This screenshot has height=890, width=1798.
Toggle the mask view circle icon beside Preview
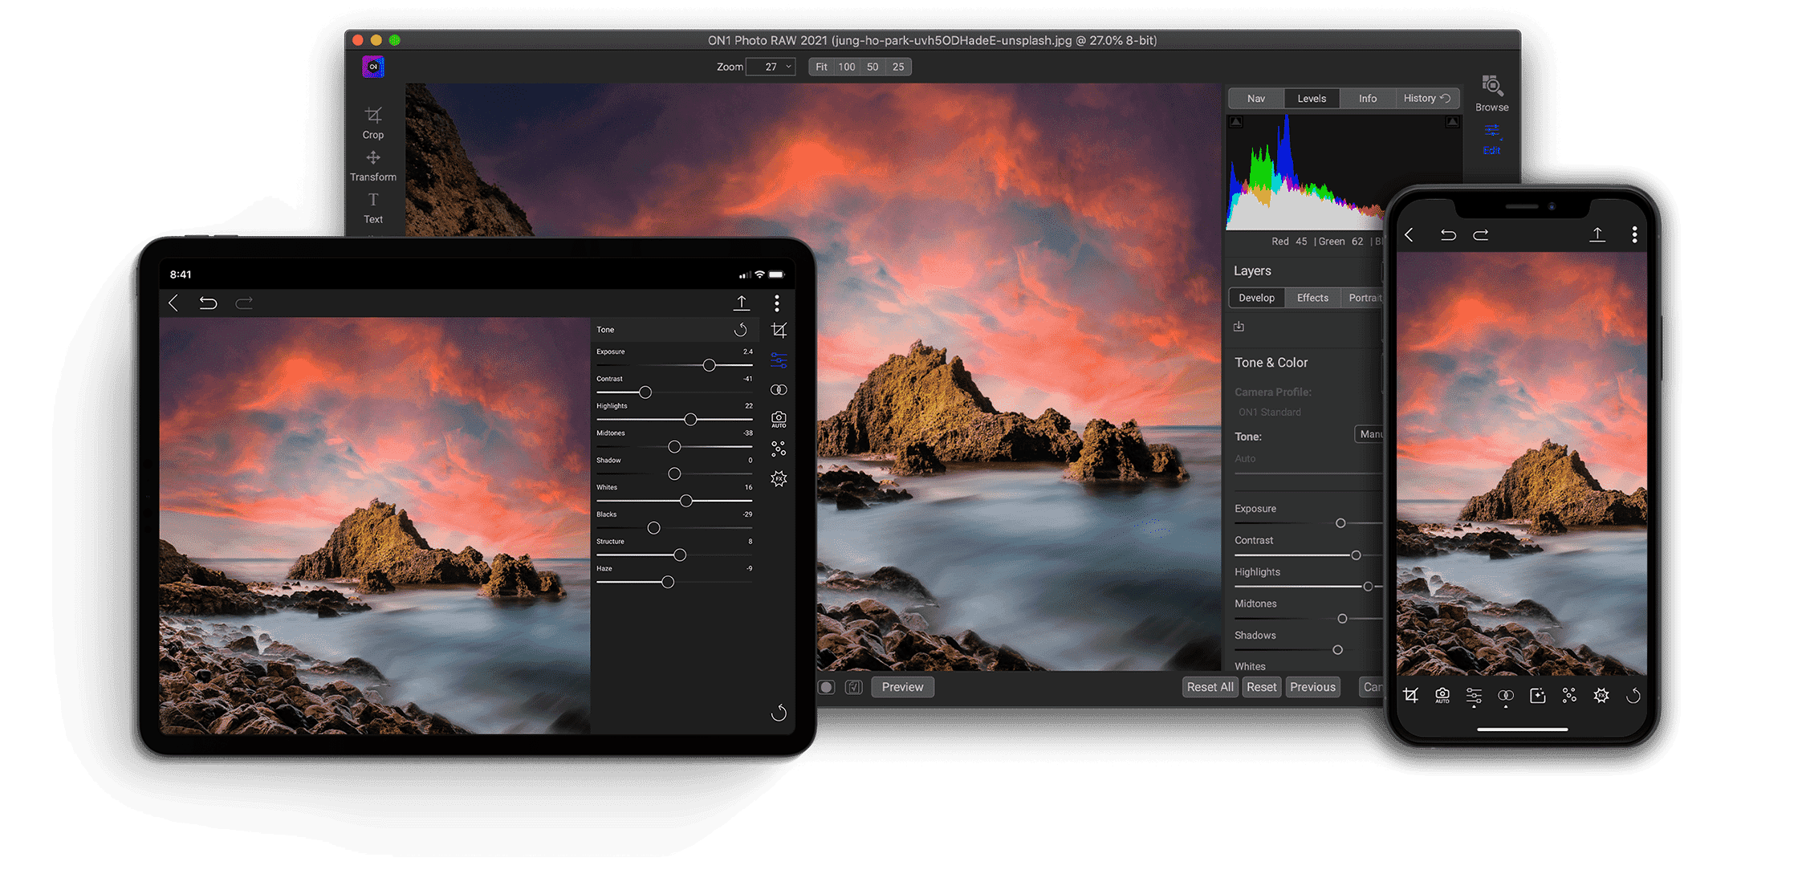click(x=826, y=687)
